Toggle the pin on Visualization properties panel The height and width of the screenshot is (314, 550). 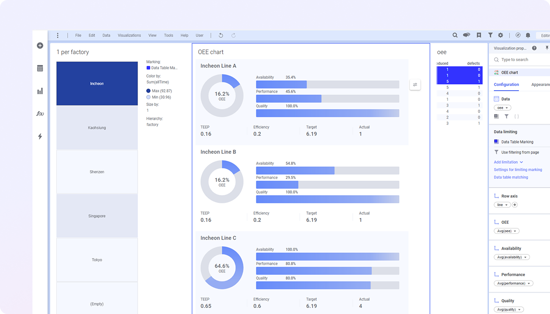click(x=547, y=48)
